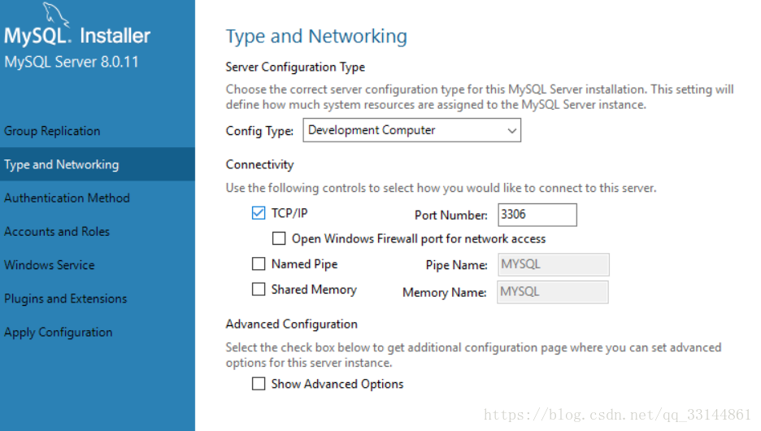Click the Port Number field showing 3306
The height and width of the screenshot is (431, 761).
(537, 215)
